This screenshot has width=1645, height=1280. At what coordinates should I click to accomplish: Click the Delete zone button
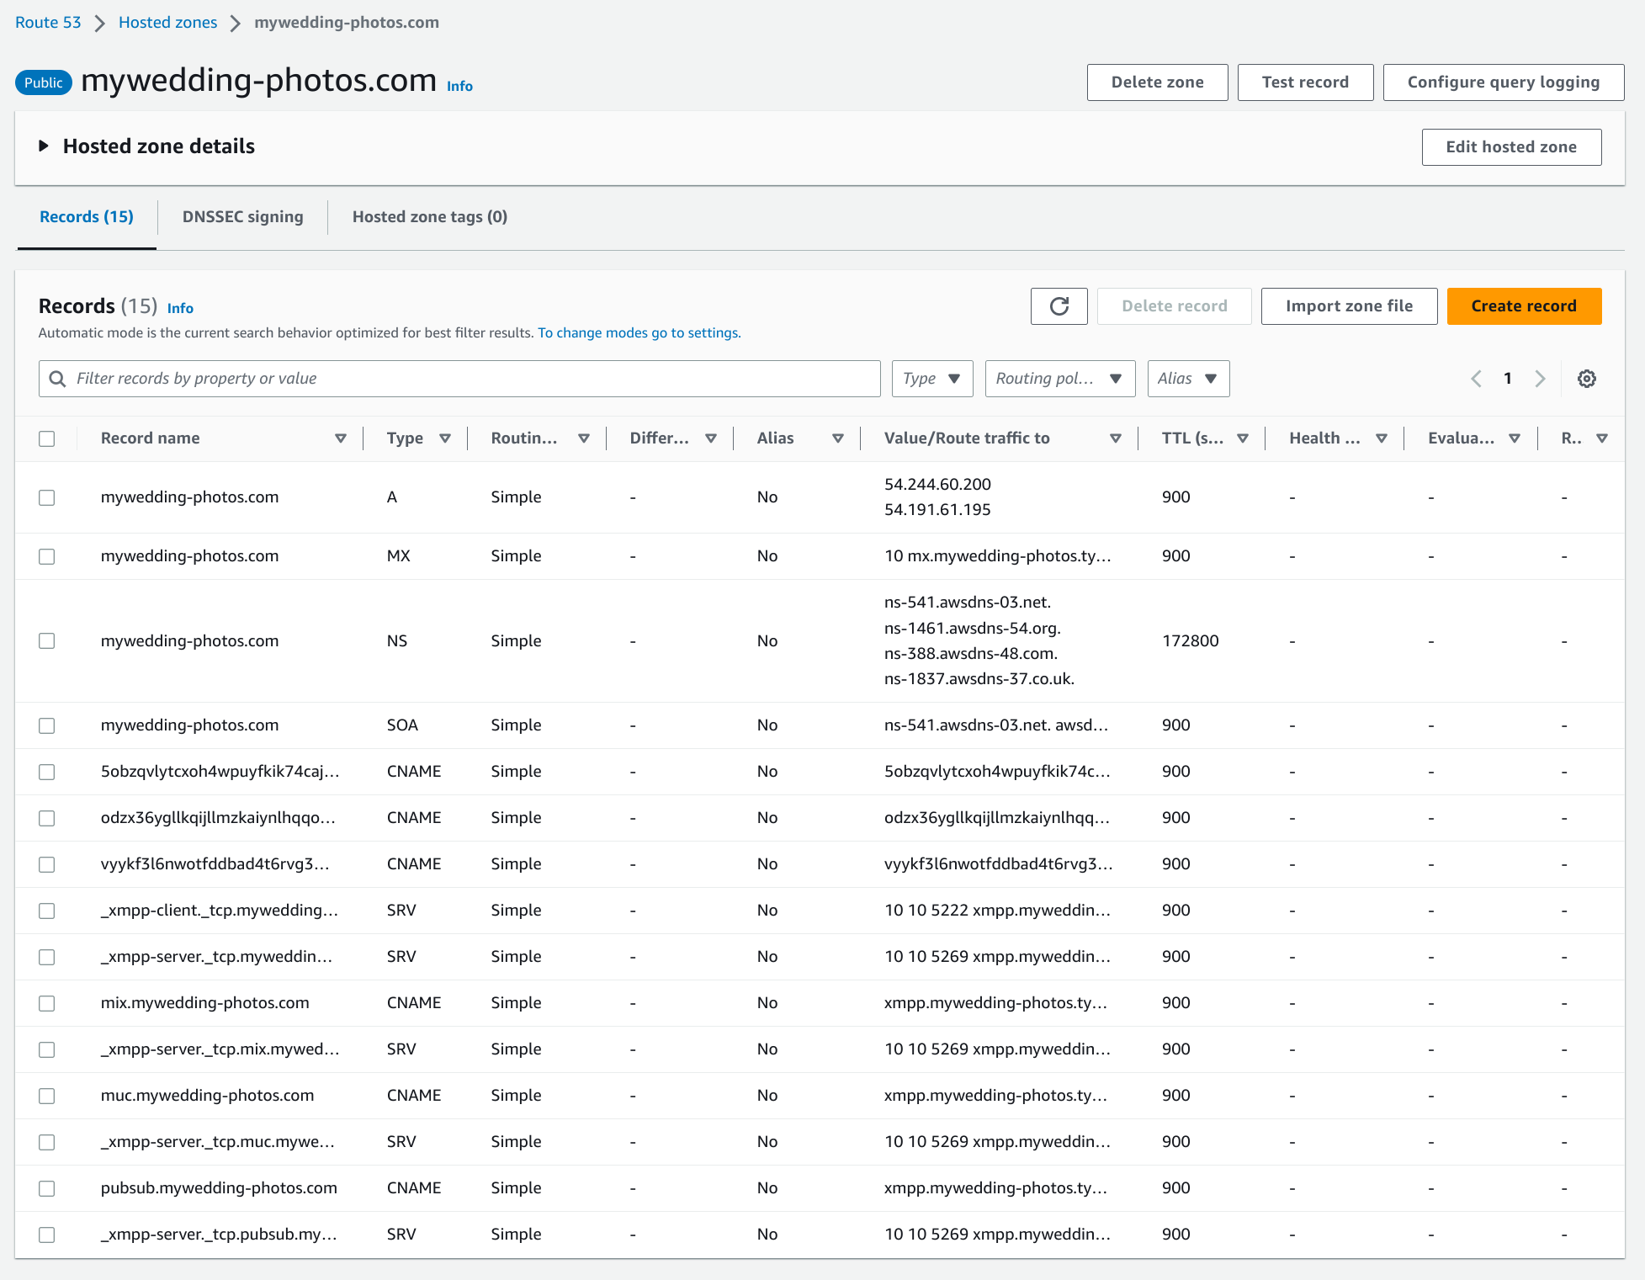(x=1157, y=82)
